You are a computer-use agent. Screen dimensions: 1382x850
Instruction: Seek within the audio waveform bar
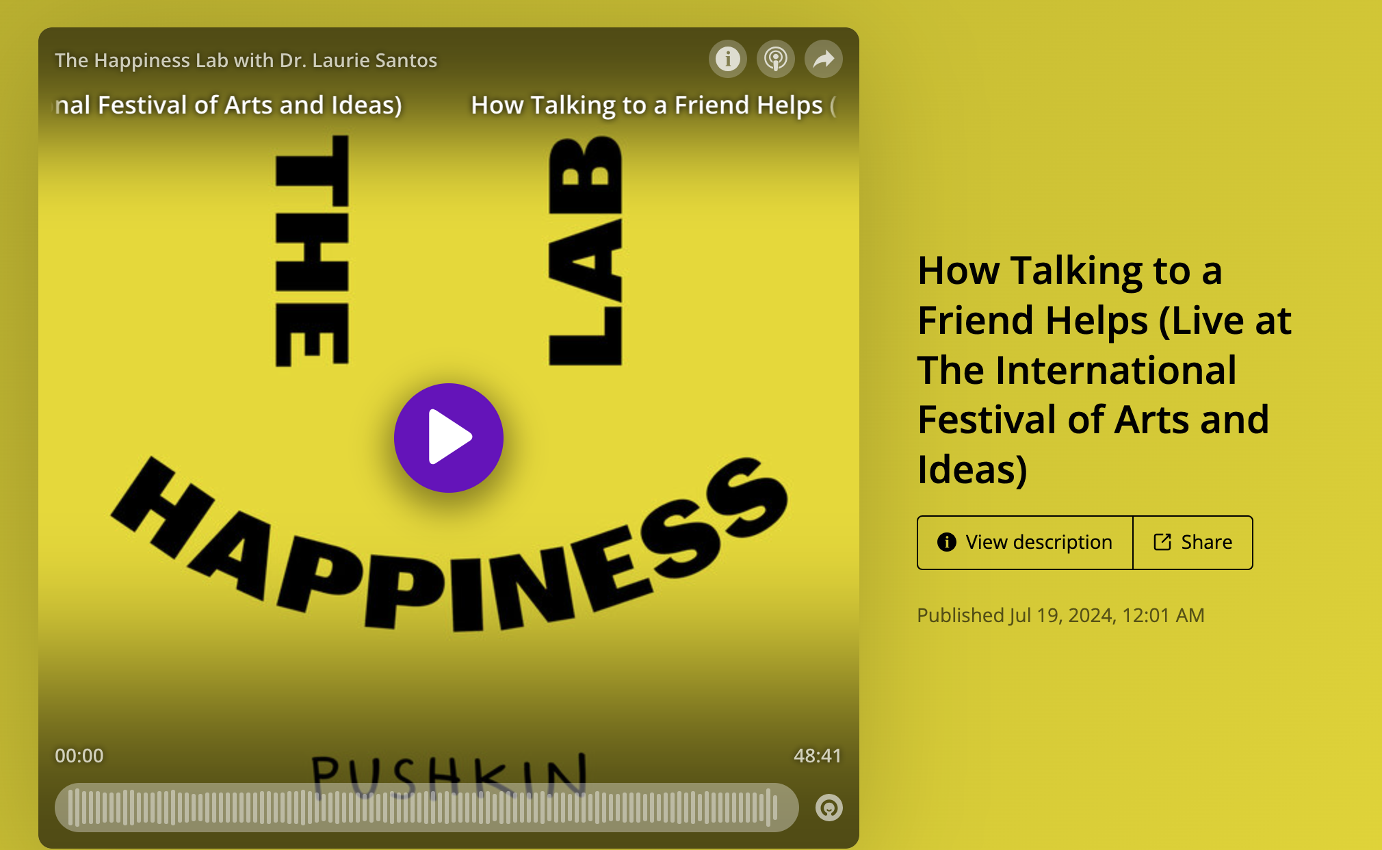(427, 808)
